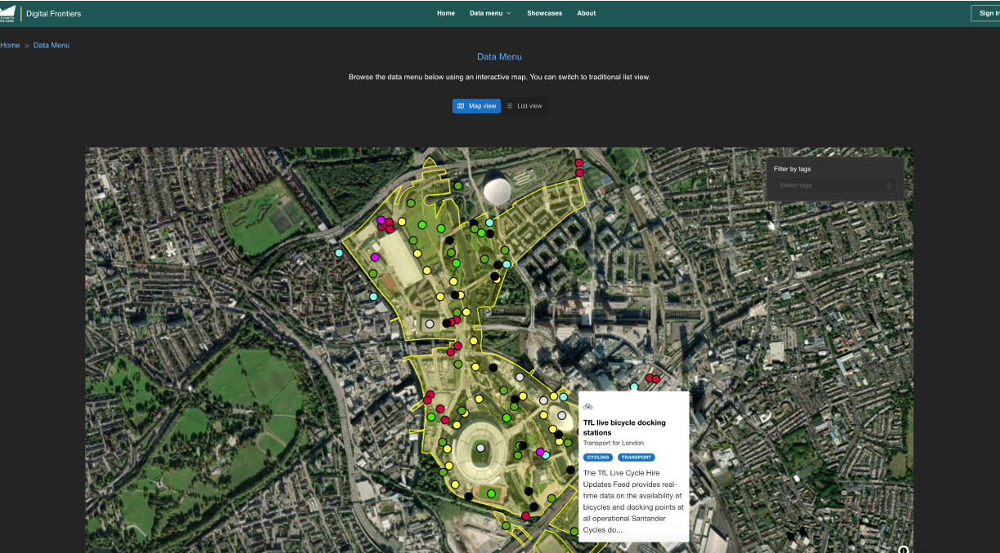The width and height of the screenshot is (1000, 553).
Task: Expand the Data menu chevron in navbar
Action: (x=509, y=13)
